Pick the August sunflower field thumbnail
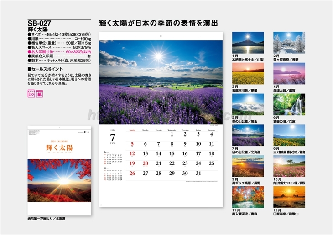This screenshot has height=235, width=333. pos(289,135)
